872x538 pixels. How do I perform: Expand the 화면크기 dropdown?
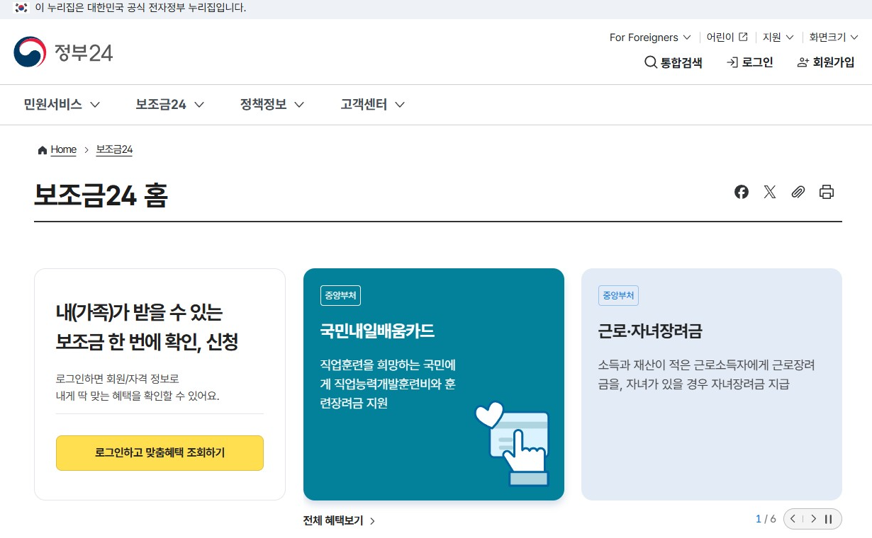[834, 37]
